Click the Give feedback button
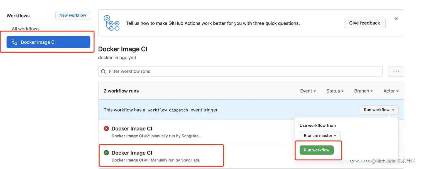The height and width of the screenshot is (169, 421). point(364,23)
